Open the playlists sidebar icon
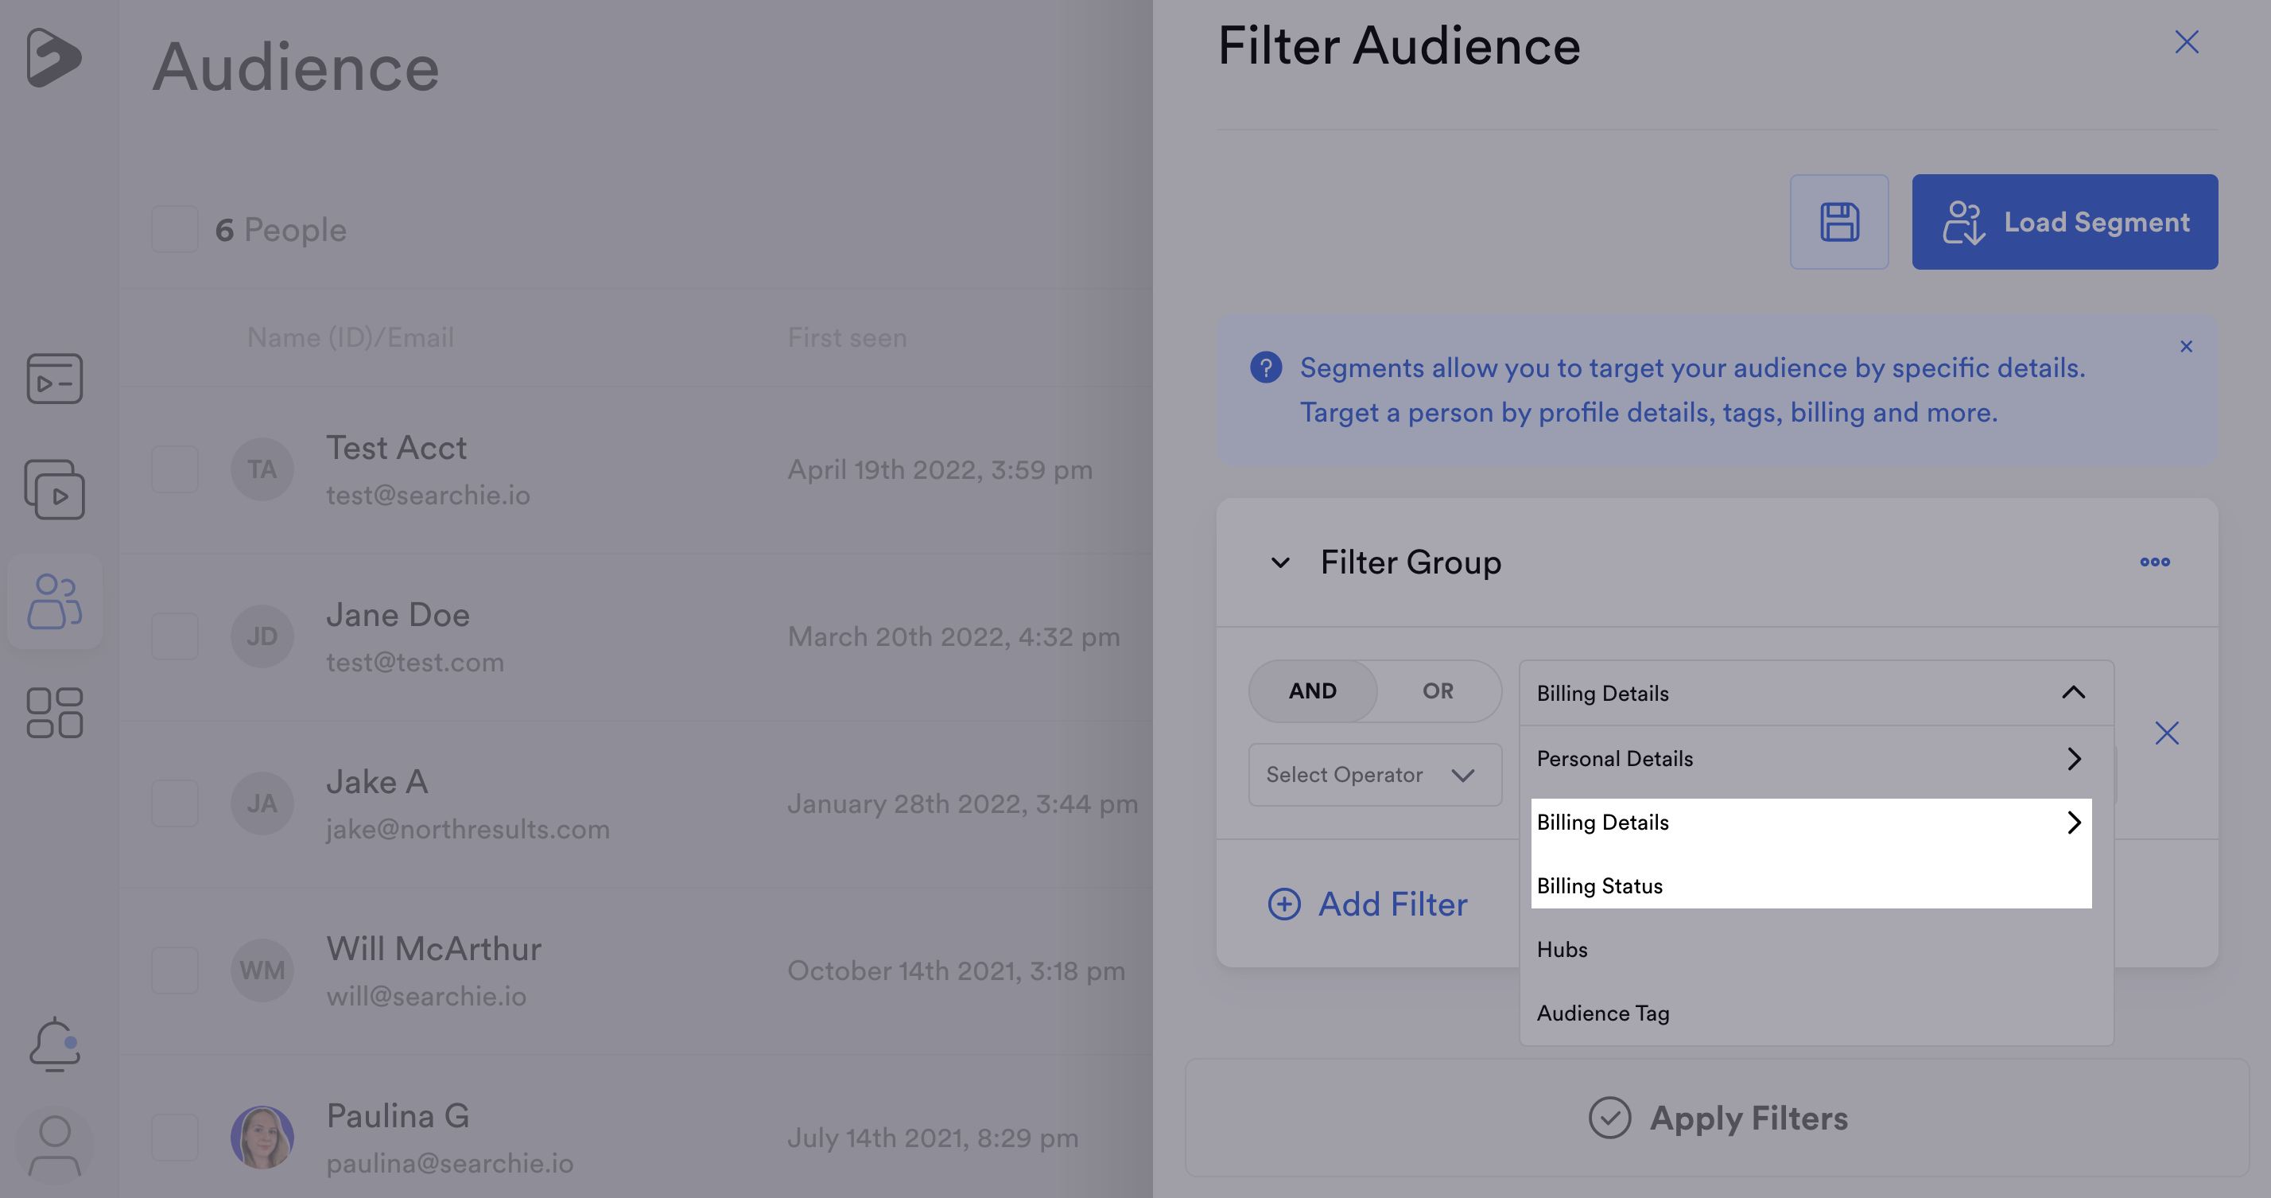Screen dimensions: 2271x1198 tap(55, 489)
